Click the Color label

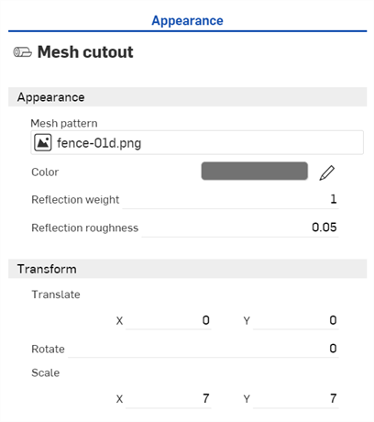click(45, 172)
